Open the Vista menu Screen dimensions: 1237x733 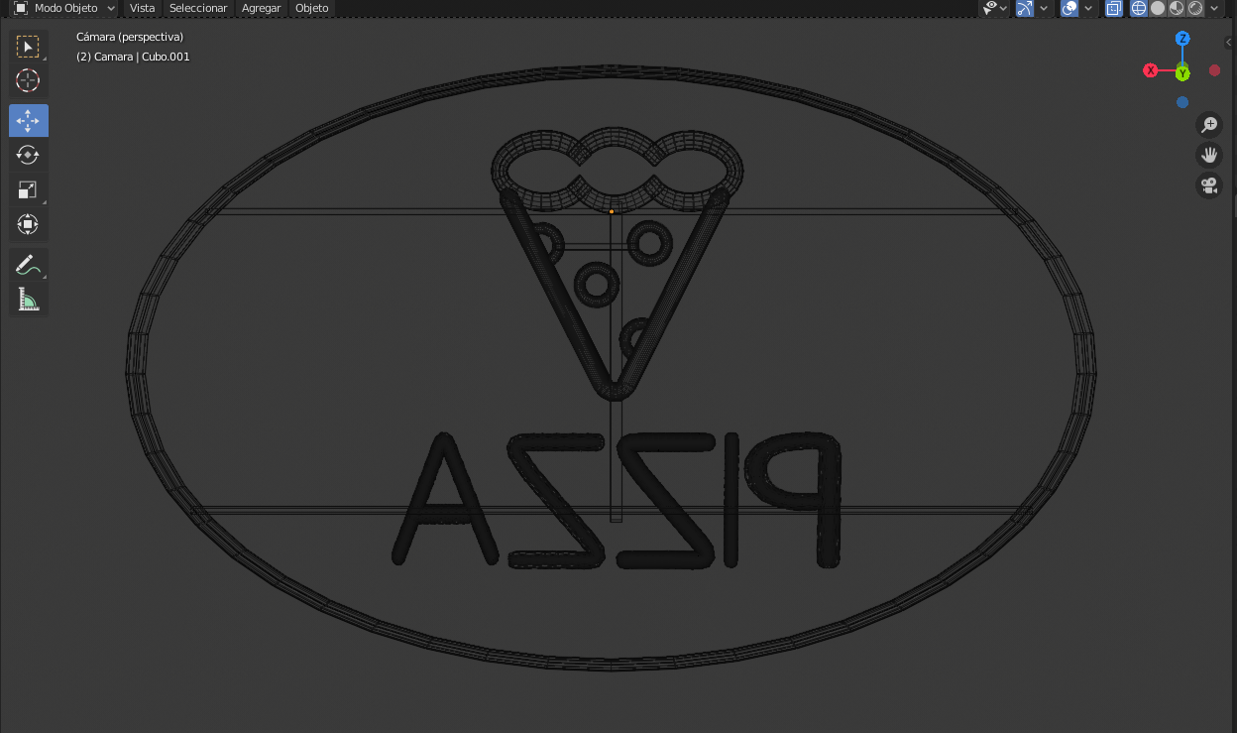(141, 8)
